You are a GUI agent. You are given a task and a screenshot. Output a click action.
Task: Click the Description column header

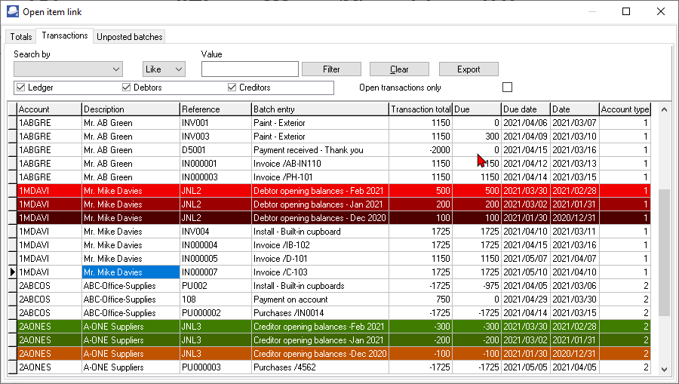pyautogui.click(x=131, y=109)
